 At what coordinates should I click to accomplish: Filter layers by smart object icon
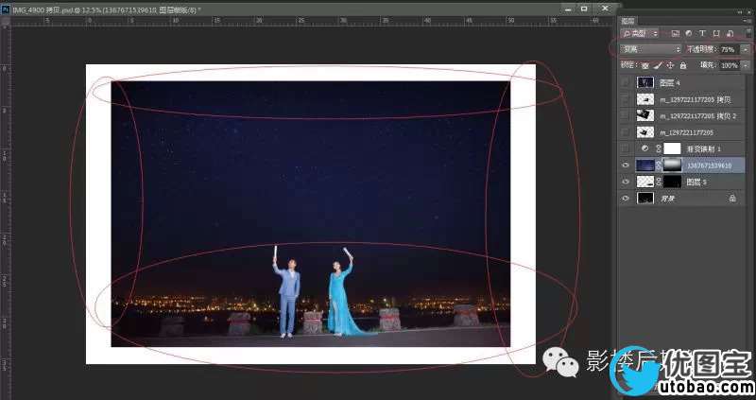tap(730, 33)
